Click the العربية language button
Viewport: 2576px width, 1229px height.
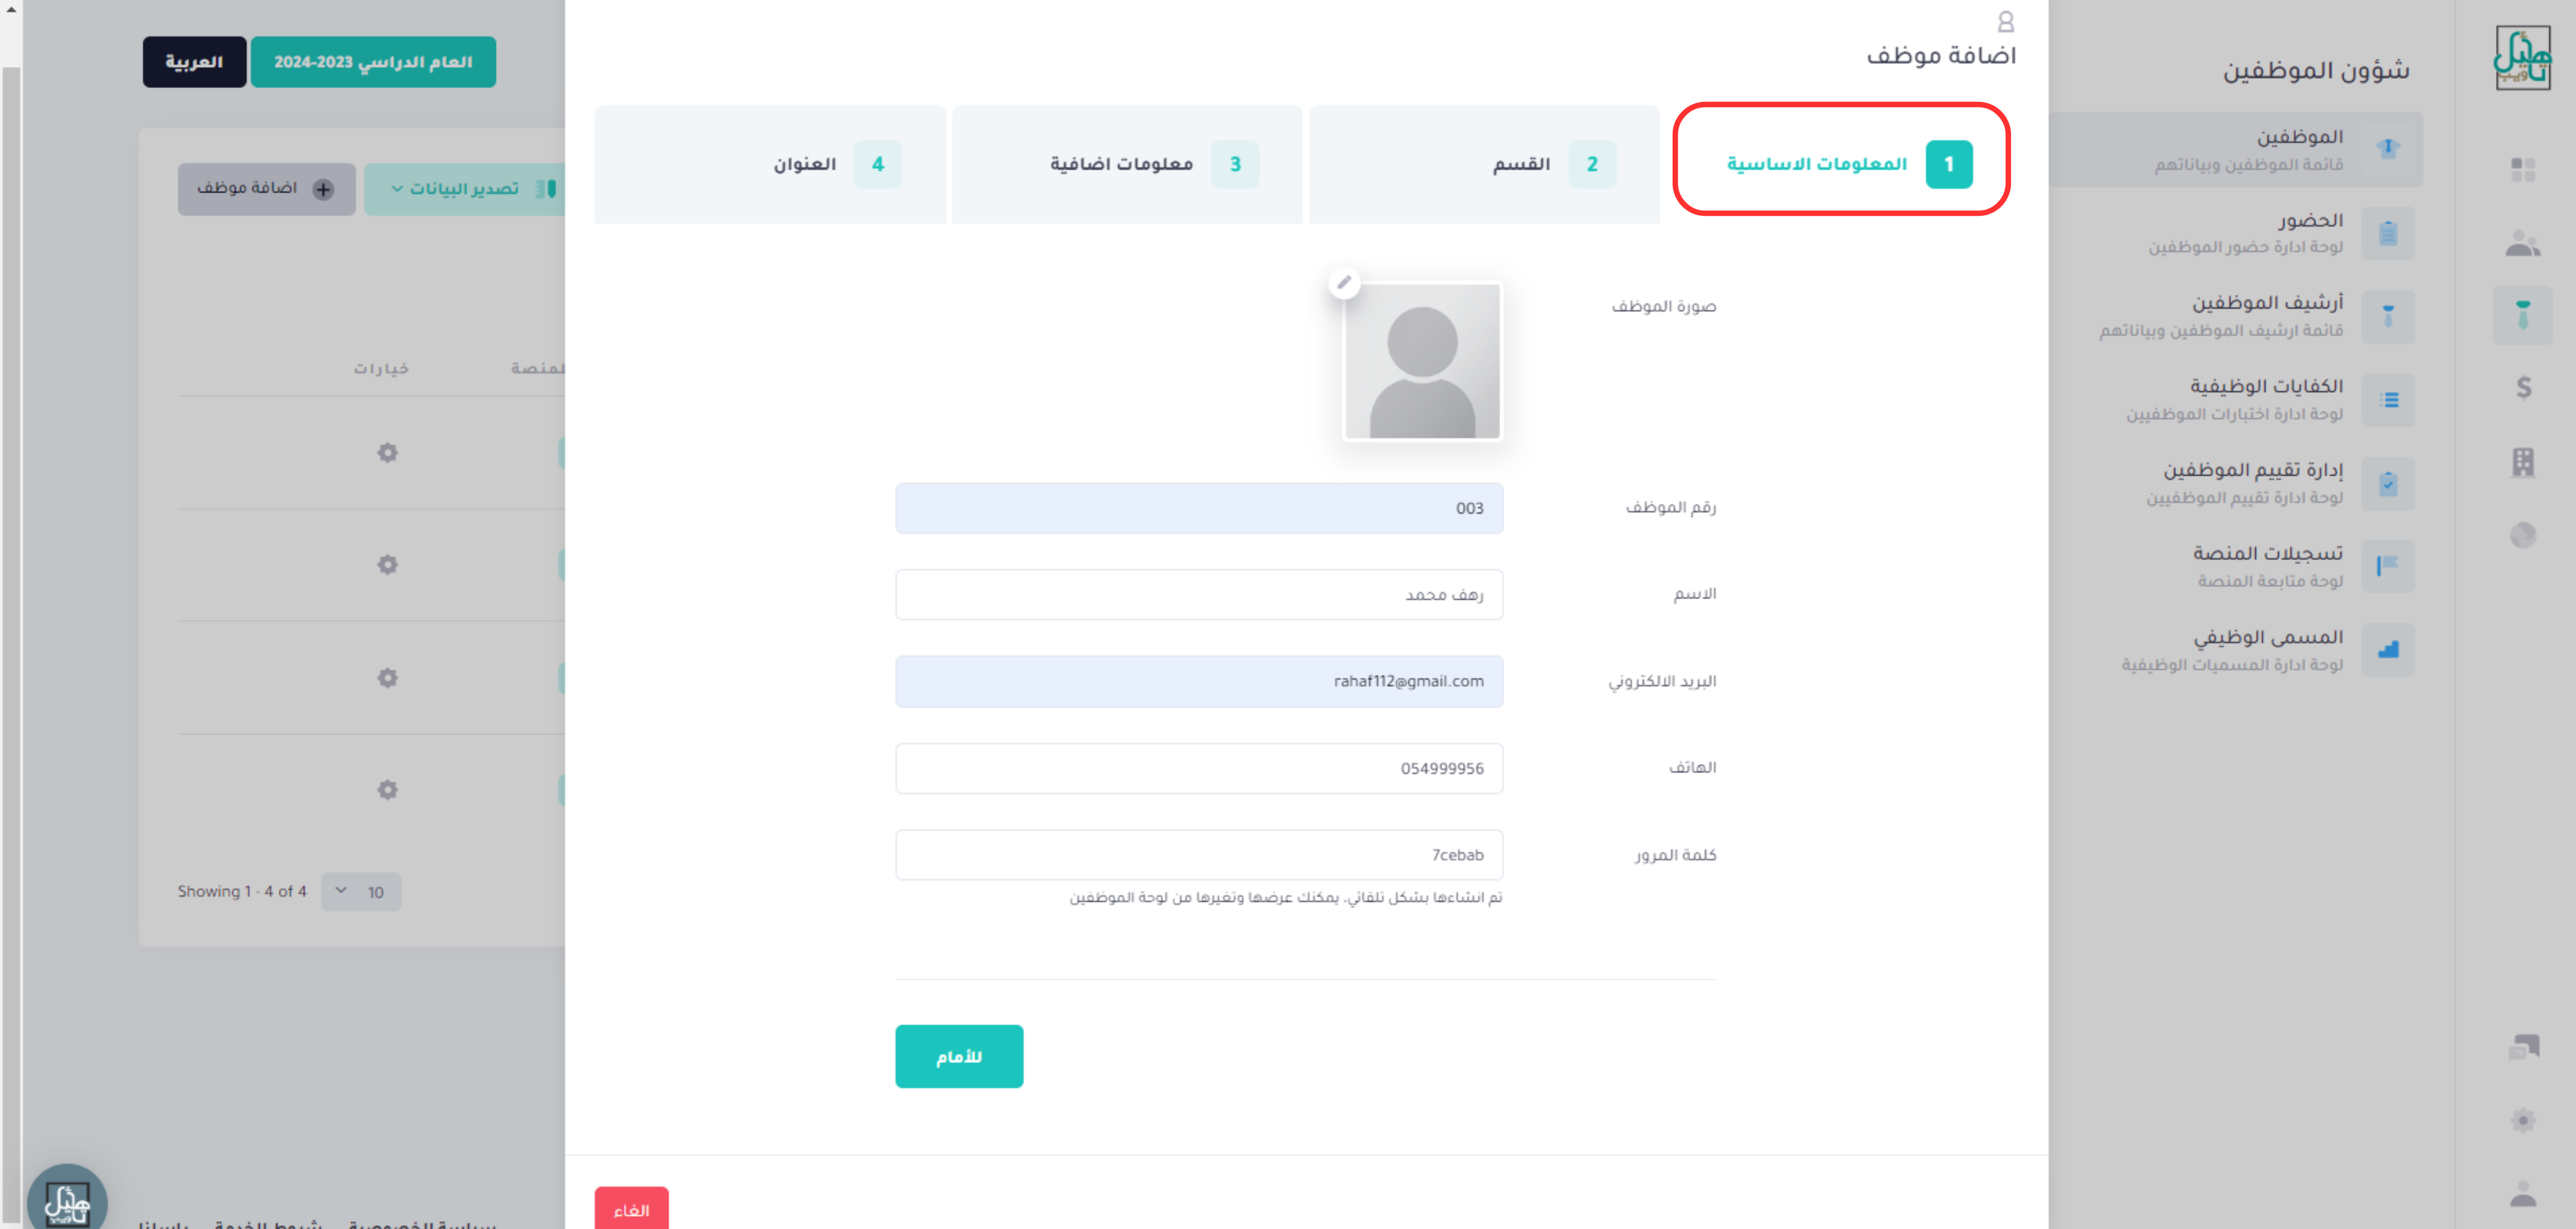[x=194, y=62]
